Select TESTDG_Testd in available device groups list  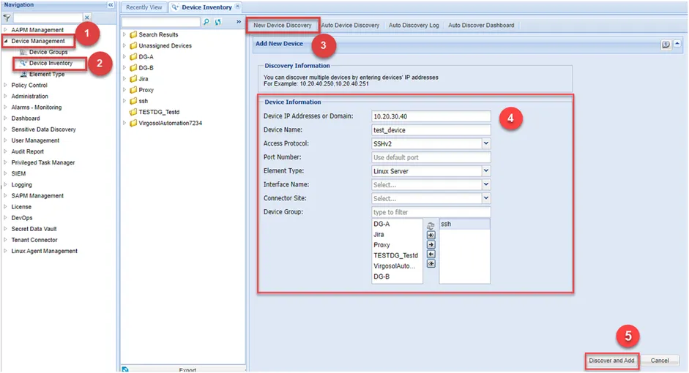(397, 255)
